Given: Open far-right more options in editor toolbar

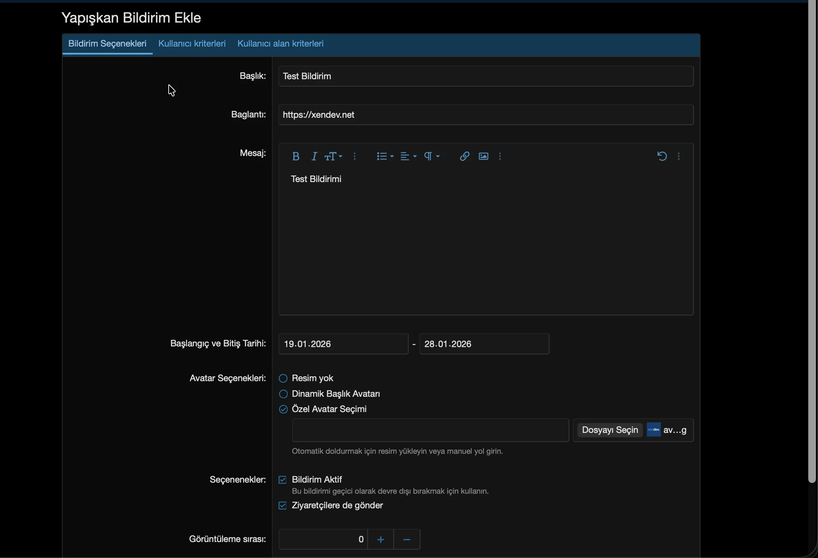Looking at the screenshot, I should point(679,156).
